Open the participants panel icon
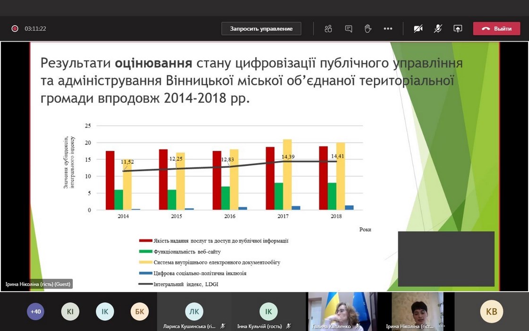The image size is (529, 331). pyautogui.click(x=328, y=29)
